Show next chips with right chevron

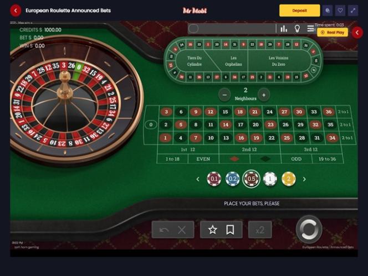(304, 179)
